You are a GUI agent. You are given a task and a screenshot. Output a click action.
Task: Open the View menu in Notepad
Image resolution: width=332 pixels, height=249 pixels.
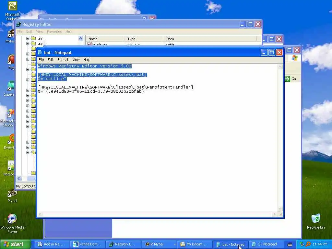76,60
